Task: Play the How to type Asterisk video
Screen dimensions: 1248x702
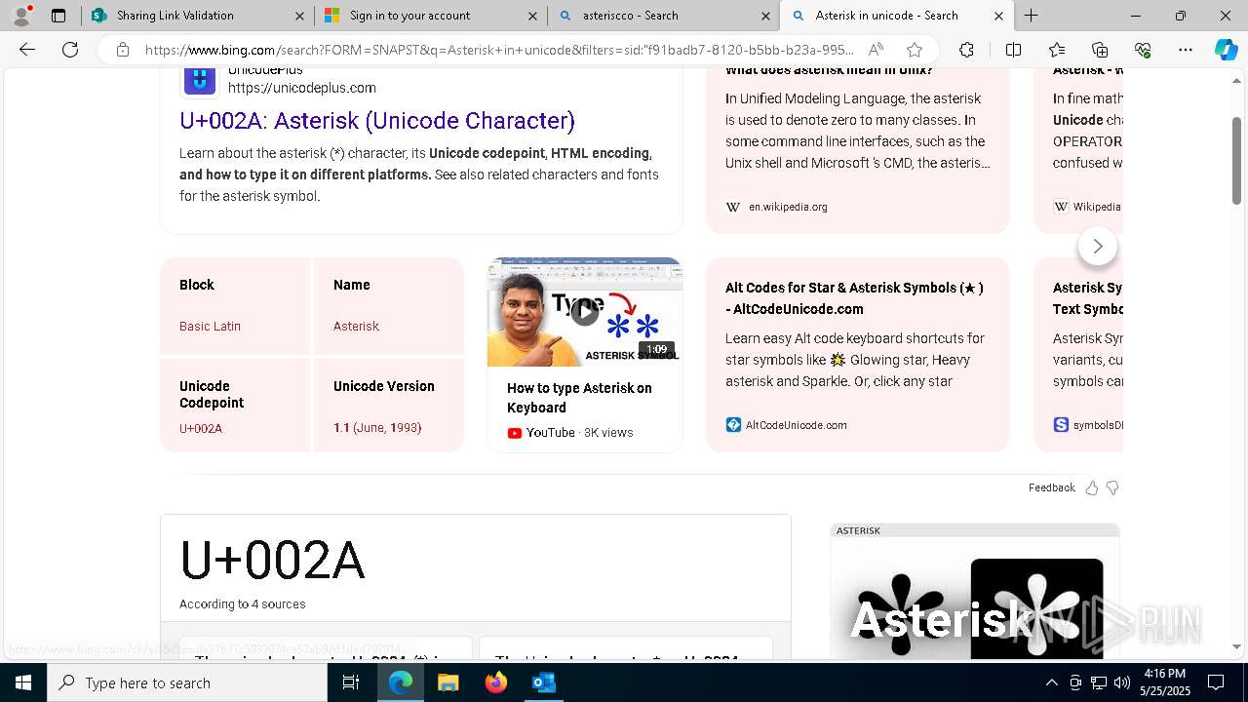Action: (x=584, y=311)
